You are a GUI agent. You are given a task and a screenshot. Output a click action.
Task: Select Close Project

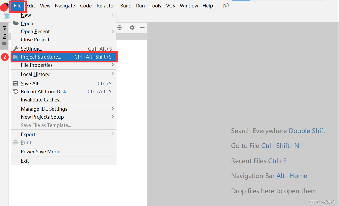[64, 40]
